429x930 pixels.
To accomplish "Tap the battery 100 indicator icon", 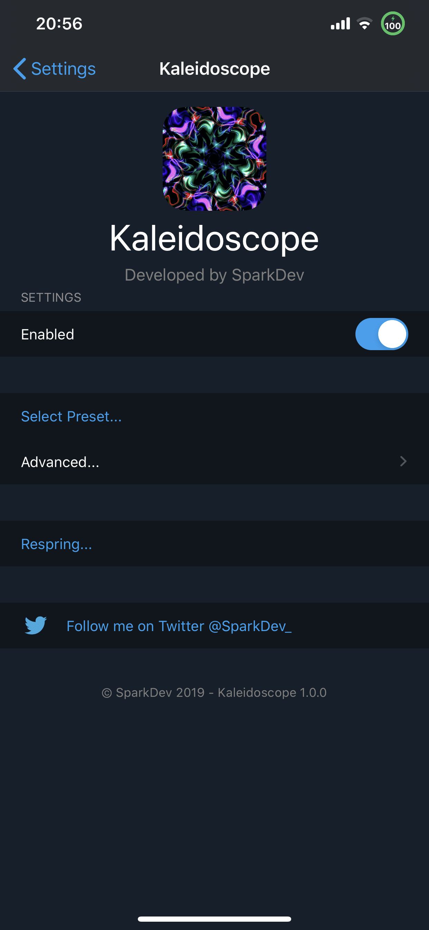I will tap(393, 24).
